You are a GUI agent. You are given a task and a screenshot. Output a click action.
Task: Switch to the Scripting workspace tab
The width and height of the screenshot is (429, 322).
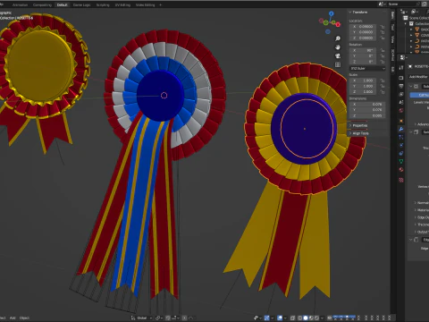click(x=103, y=4)
